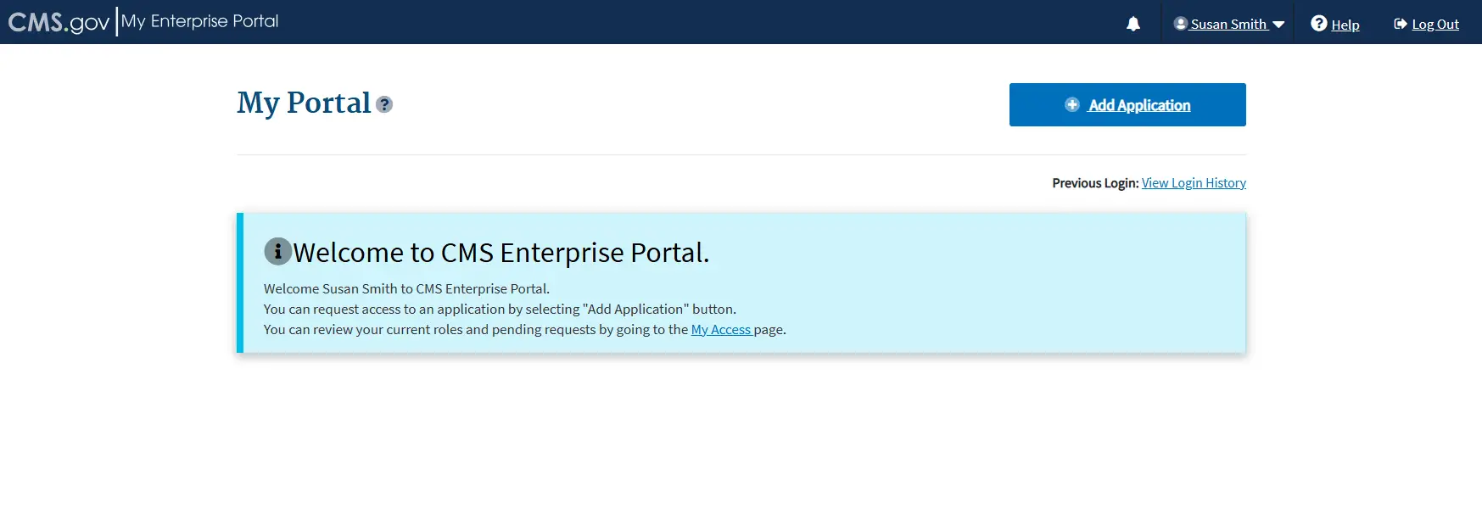Open the Help link
Screen dimensions: 1482x508
click(1345, 25)
